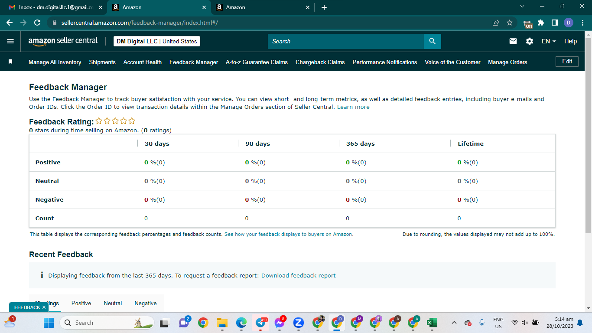Follow the Learn more link

coord(353,107)
